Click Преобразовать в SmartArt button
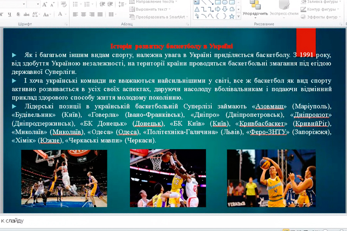The image size is (347, 231). 160,17
